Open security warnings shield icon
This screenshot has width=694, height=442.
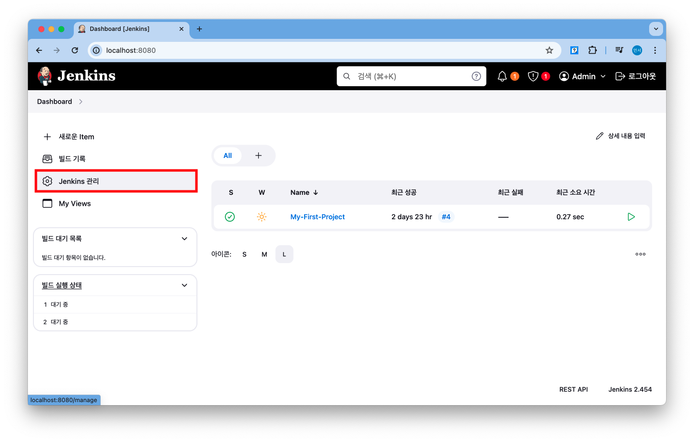[533, 76]
